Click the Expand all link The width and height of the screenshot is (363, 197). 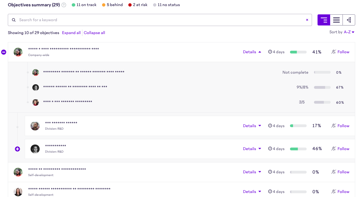point(71,33)
